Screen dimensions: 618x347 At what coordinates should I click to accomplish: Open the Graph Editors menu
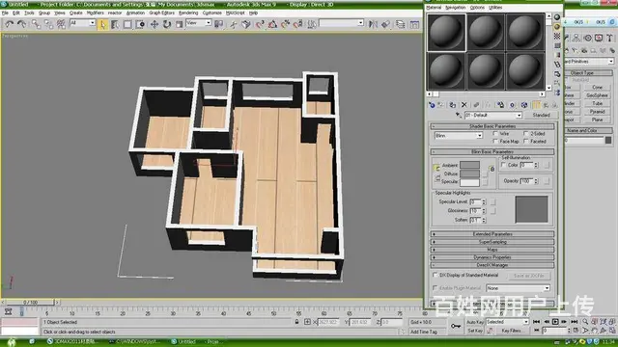[161, 13]
